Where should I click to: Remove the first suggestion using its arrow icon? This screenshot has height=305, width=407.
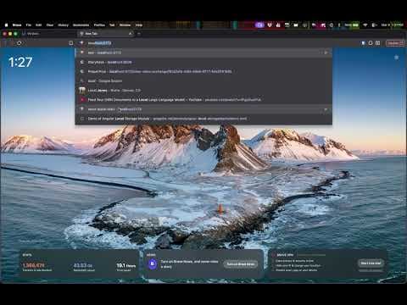326,53
